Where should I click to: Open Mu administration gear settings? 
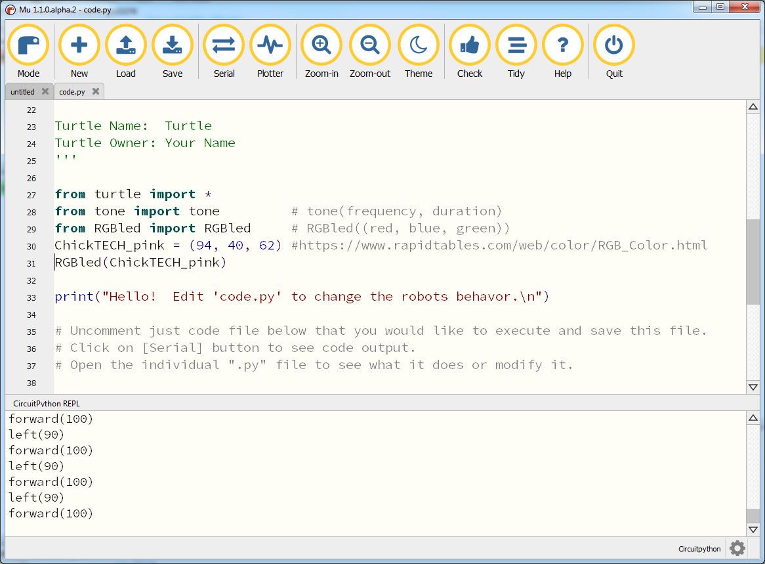point(737,548)
